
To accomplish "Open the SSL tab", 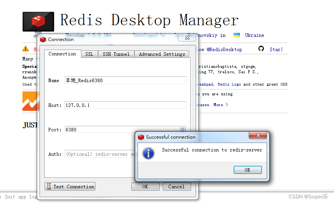I will tap(89, 54).
